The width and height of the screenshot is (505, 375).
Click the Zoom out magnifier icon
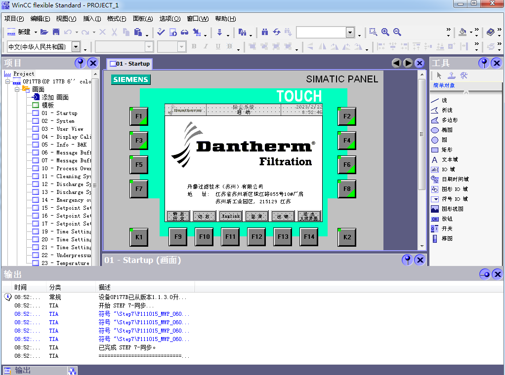click(397, 32)
